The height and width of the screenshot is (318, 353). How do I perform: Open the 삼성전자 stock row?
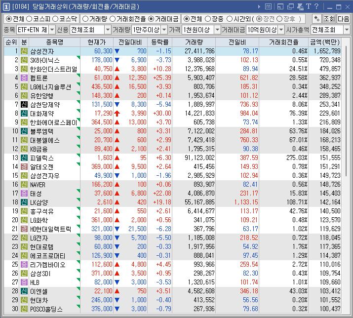[x=172, y=51]
